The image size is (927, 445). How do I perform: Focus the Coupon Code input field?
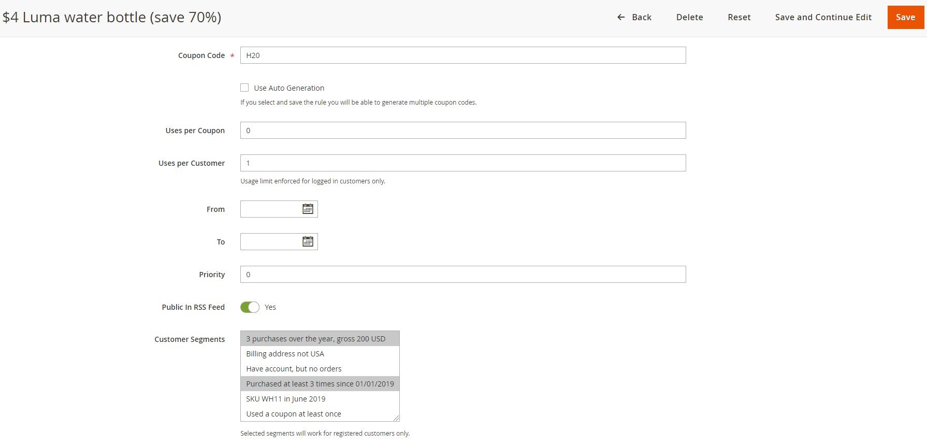pyautogui.click(x=463, y=55)
